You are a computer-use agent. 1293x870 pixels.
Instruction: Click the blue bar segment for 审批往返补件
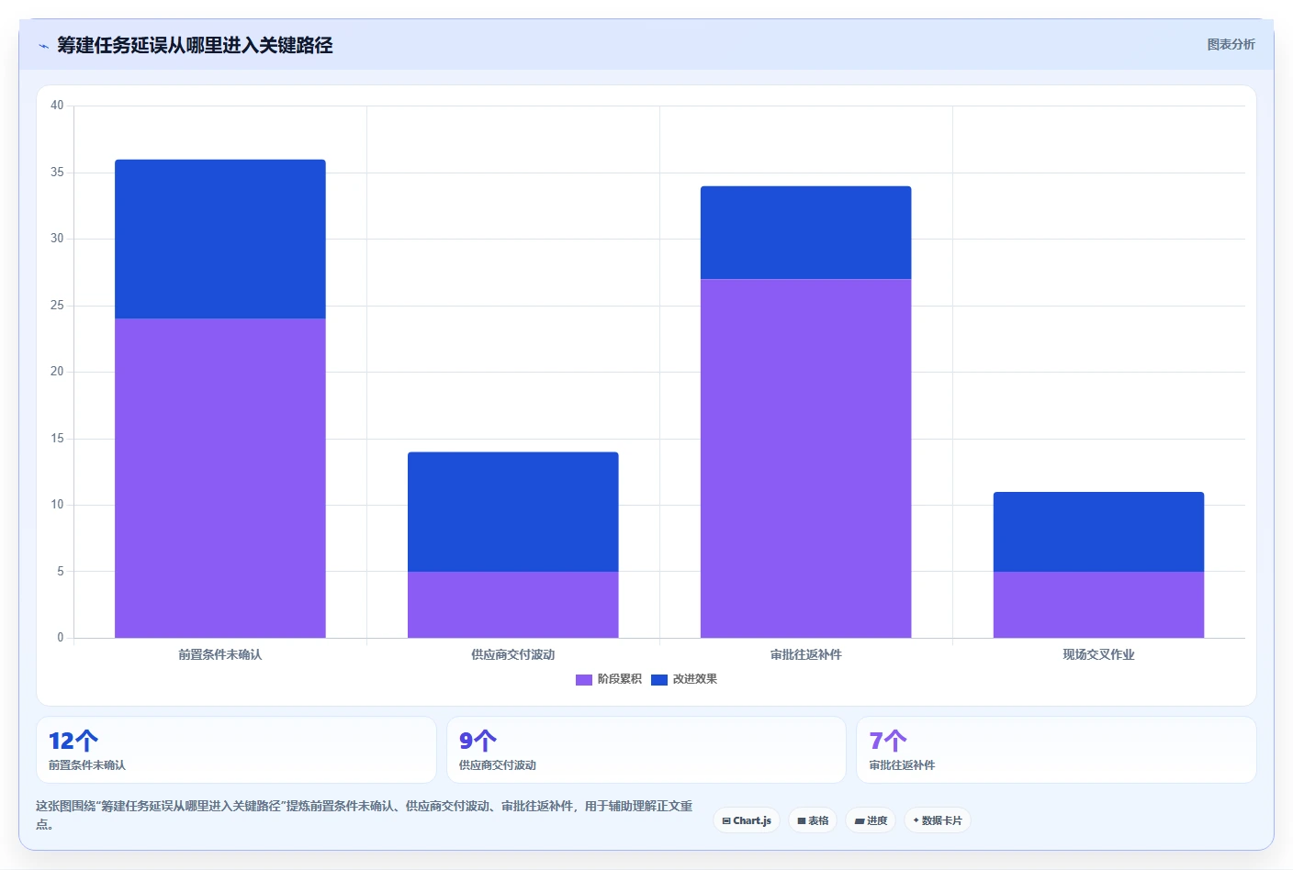click(x=806, y=232)
